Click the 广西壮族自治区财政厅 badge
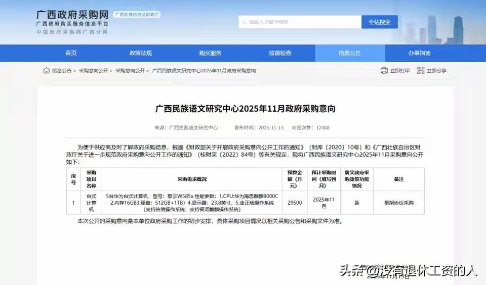486x285 pixels. click(x=137, y=15)
